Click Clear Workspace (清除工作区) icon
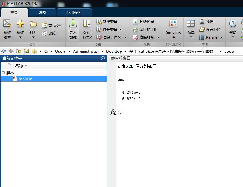The width and height of the screenshot is (243, 187). (x=99, y=37)
